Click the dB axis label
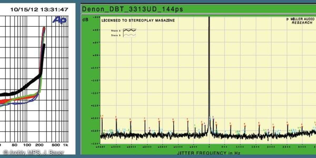The width and height of the screenshot is (316, 158). coord(86,19)
